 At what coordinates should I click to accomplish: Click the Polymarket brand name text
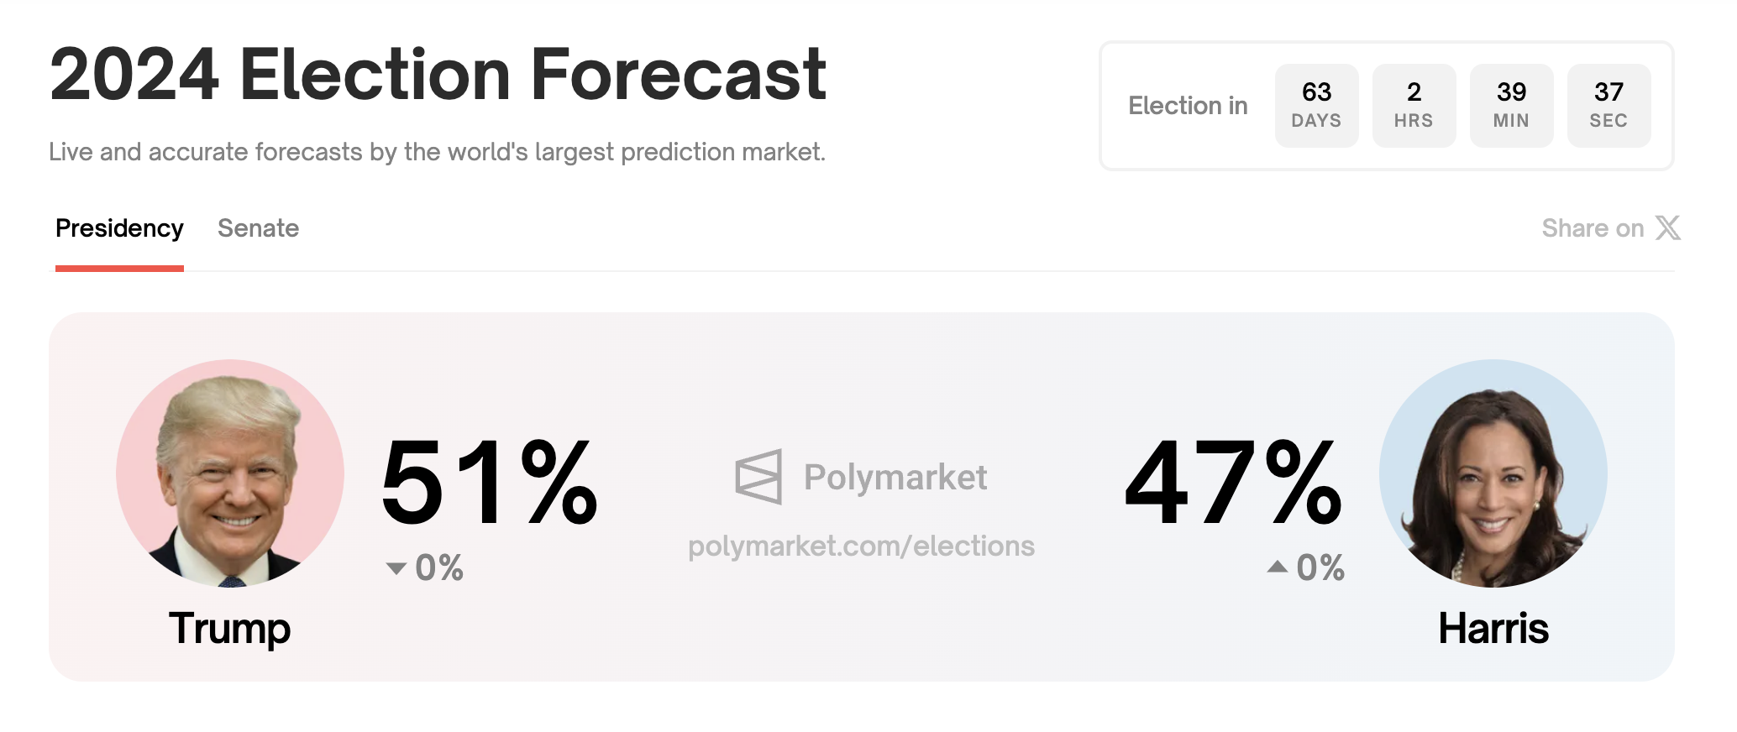[895, 477]
